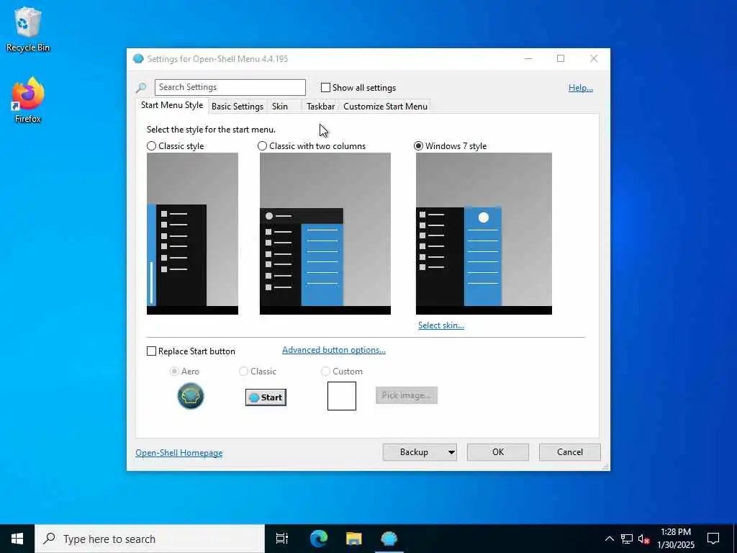The height and width of the screenshot is (553, 737).
Task: Maximize the Open-Shell settings window
Action: pyautogui.click(x=561, y=59)
